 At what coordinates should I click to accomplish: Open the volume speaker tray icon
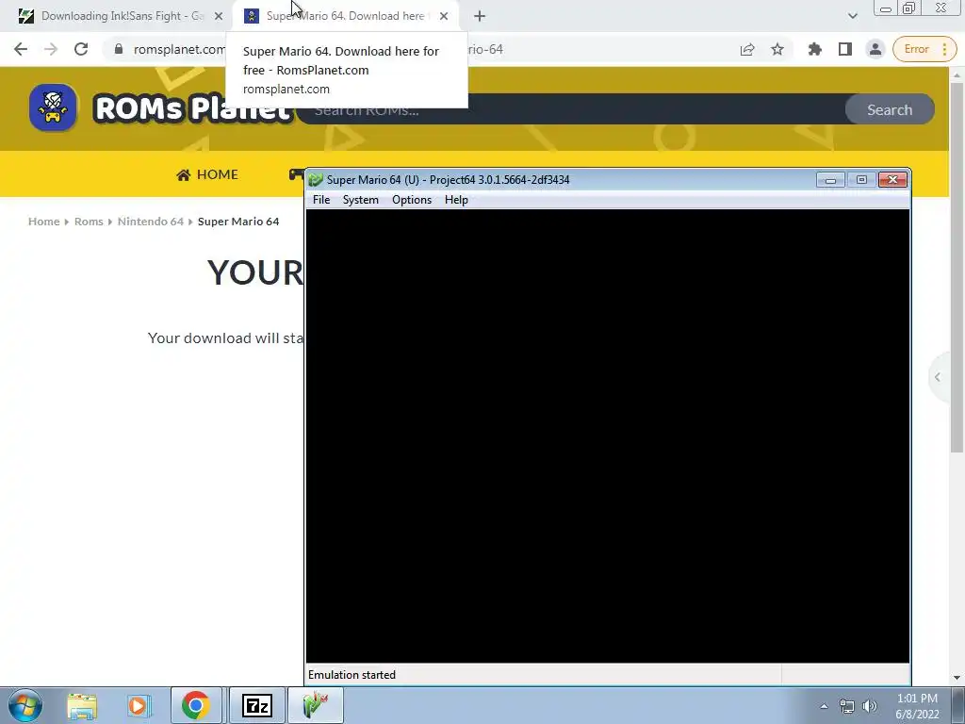[870, 706]
